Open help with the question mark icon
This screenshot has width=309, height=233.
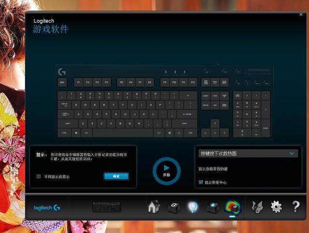click(x=296, y=207)
